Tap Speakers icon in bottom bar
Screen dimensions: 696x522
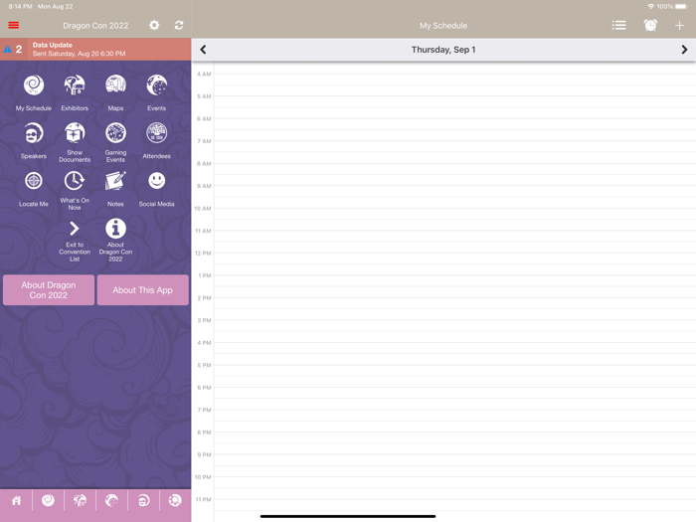[x=143, y=501]
